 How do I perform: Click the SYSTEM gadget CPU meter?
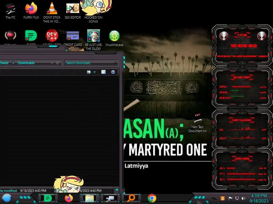click(x=242, y=87)
